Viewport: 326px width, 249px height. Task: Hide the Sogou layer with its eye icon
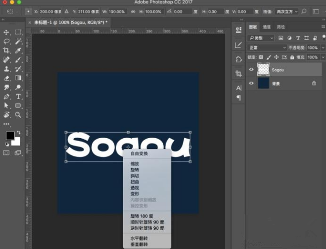[x=251, y=70]
